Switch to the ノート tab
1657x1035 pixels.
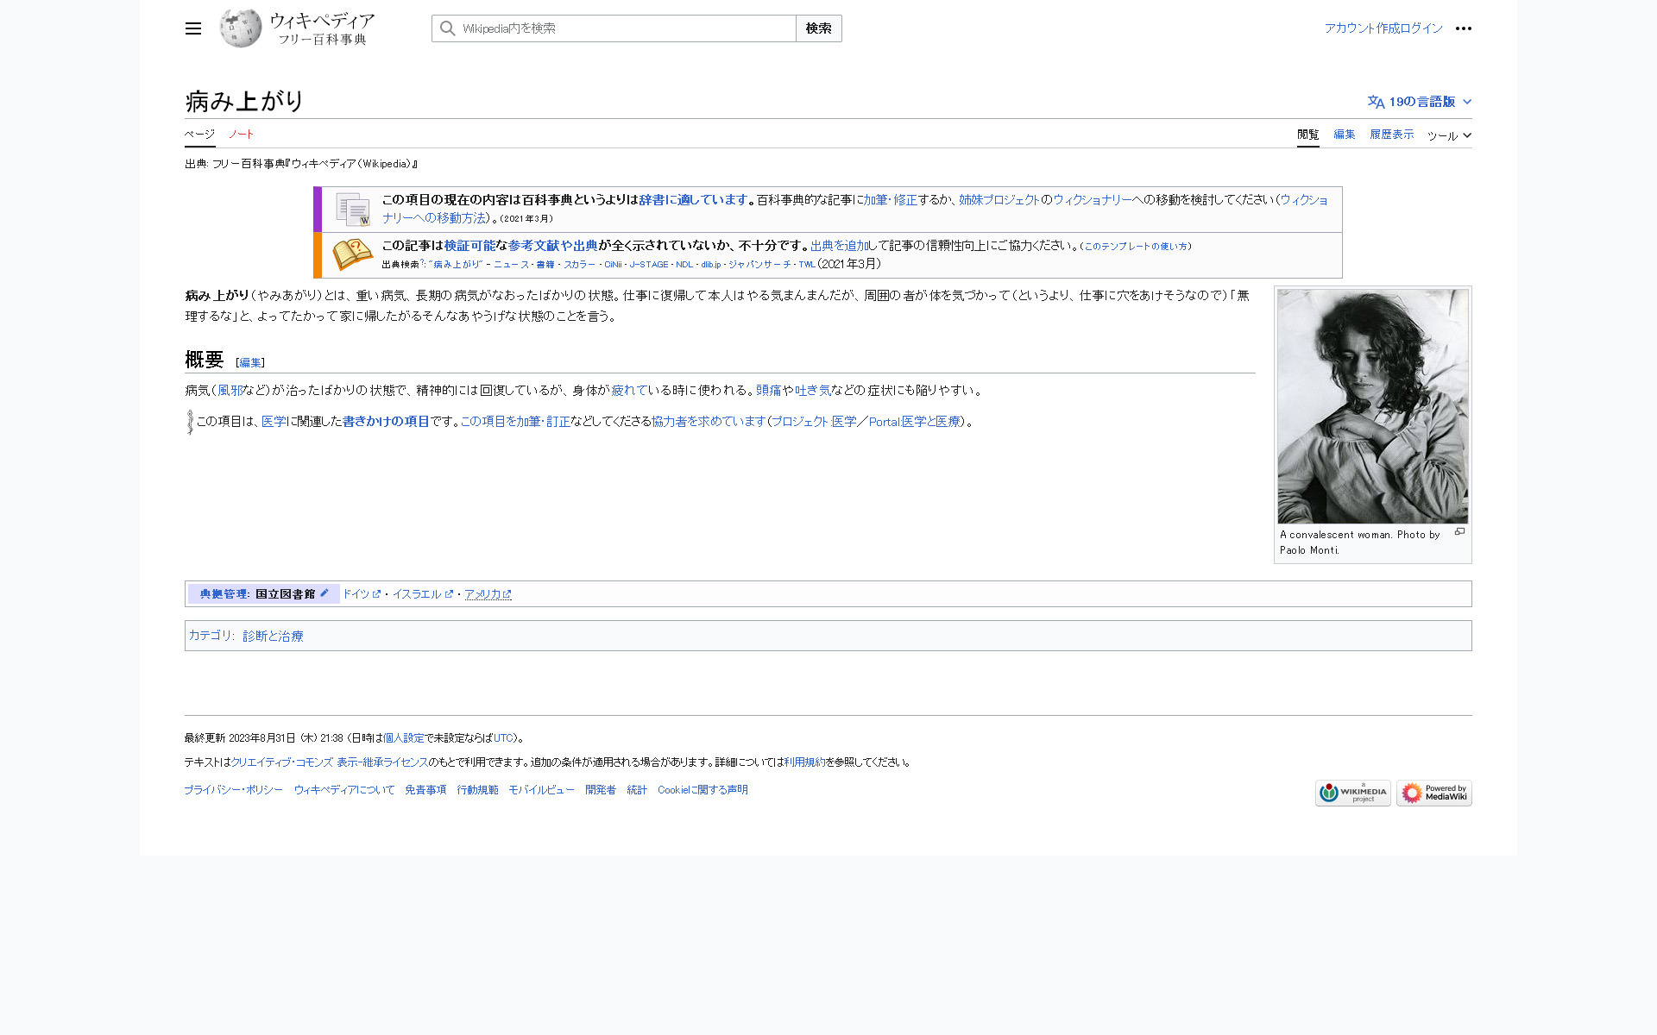pos(242,135)
